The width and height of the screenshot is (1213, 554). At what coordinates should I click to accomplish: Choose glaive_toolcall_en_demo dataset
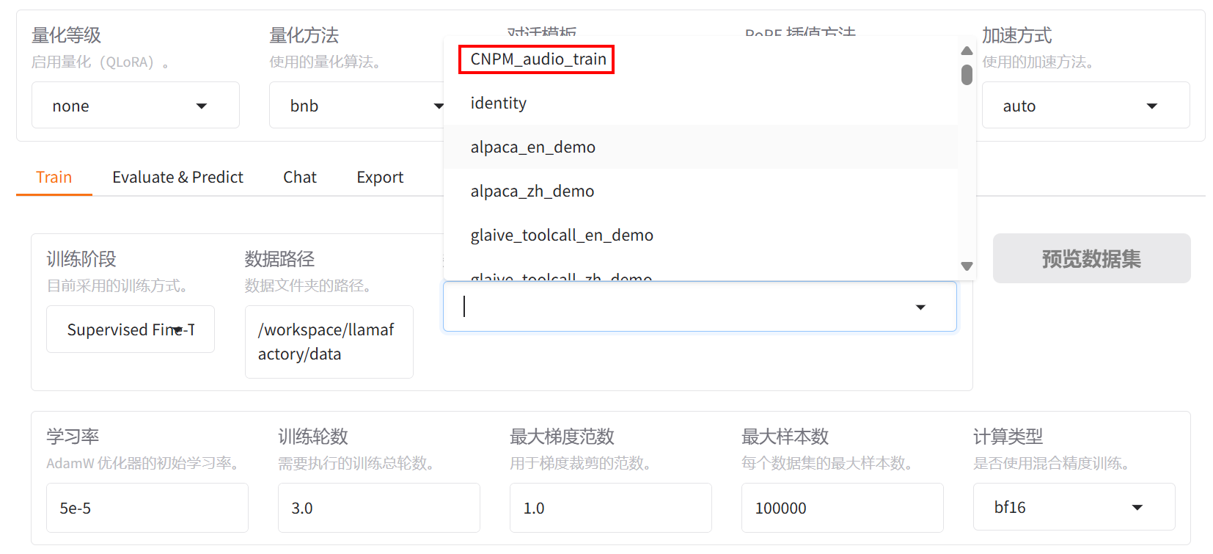pos(561,236)
